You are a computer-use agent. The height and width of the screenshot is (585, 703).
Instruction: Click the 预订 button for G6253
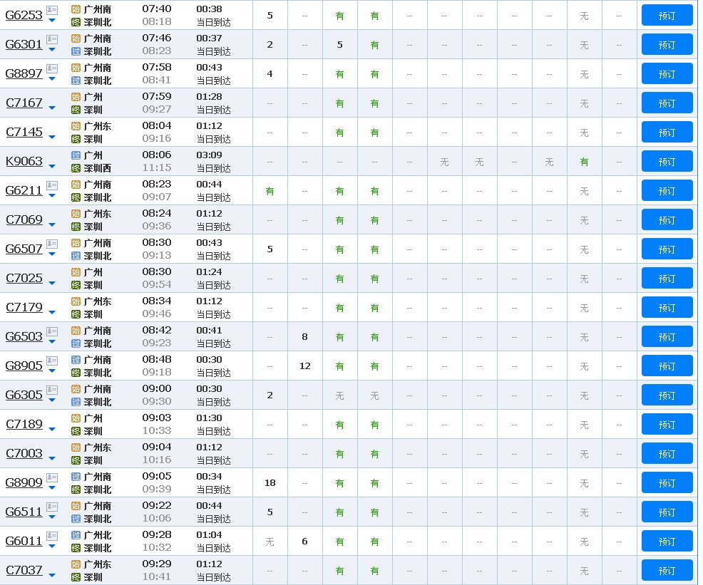[667, 15]
